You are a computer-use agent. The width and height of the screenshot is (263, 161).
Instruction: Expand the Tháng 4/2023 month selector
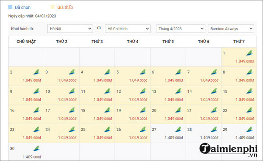point(180,29)
